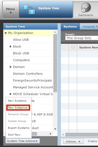Expand the Domain group node

coord(11,67)
